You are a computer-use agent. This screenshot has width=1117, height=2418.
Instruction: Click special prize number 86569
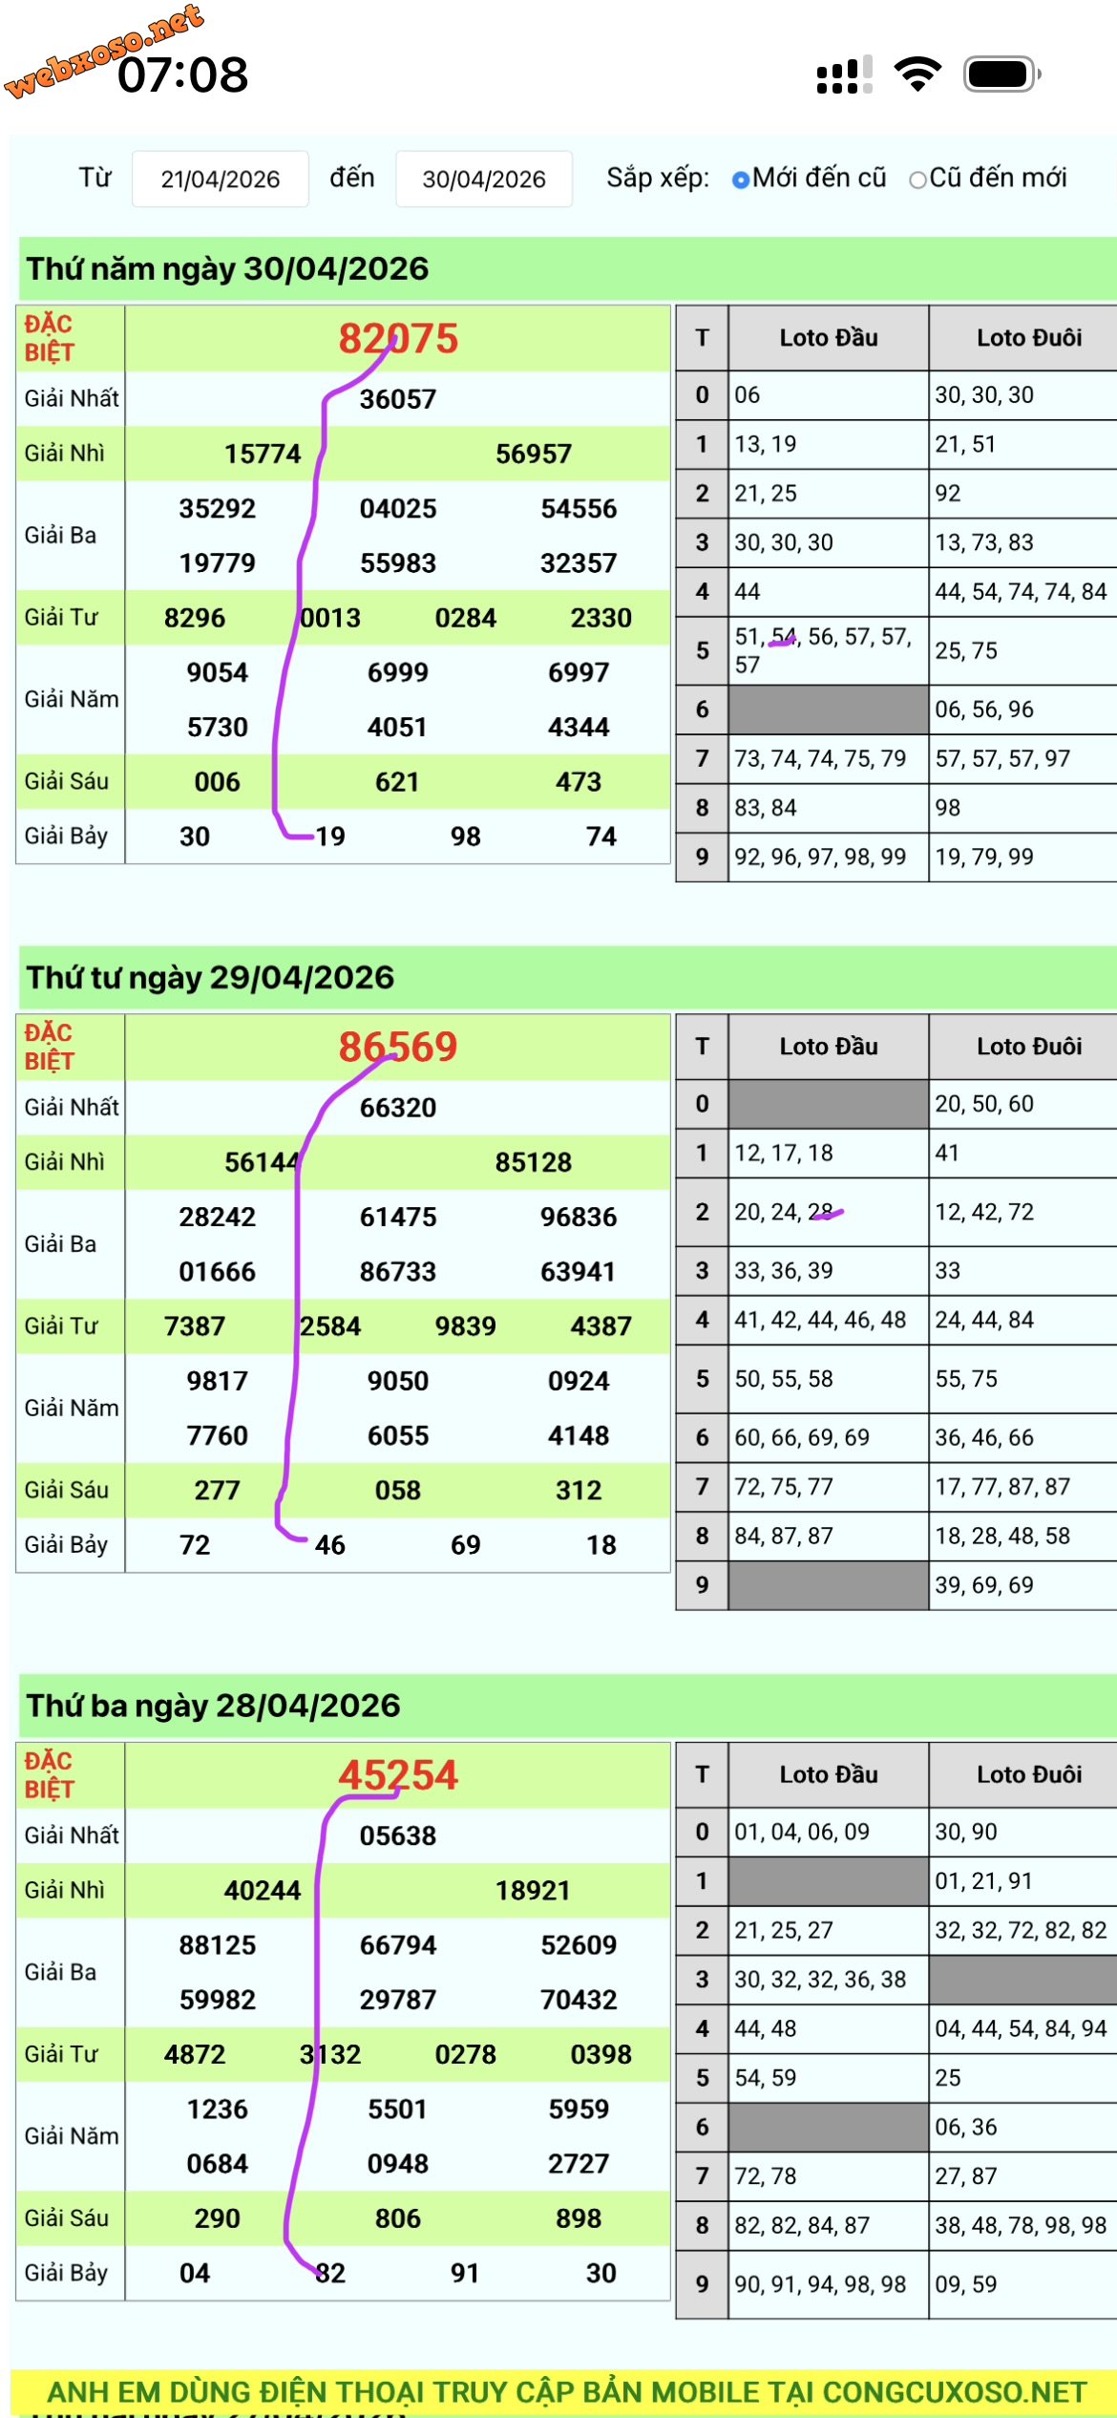click(398, 1047)
